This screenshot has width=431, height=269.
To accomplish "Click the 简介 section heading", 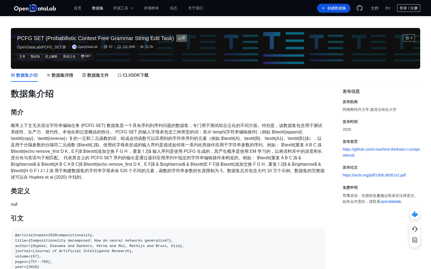I will [x=17, y=112].
